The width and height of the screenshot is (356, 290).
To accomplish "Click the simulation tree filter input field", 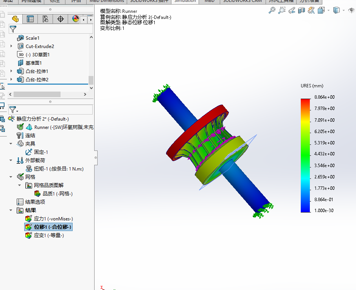I will point(50,110).
